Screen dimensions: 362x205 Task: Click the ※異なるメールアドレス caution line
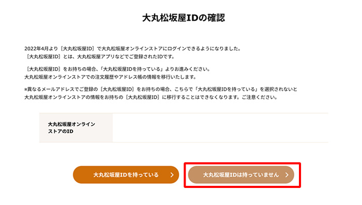click(x=161, y=89)
